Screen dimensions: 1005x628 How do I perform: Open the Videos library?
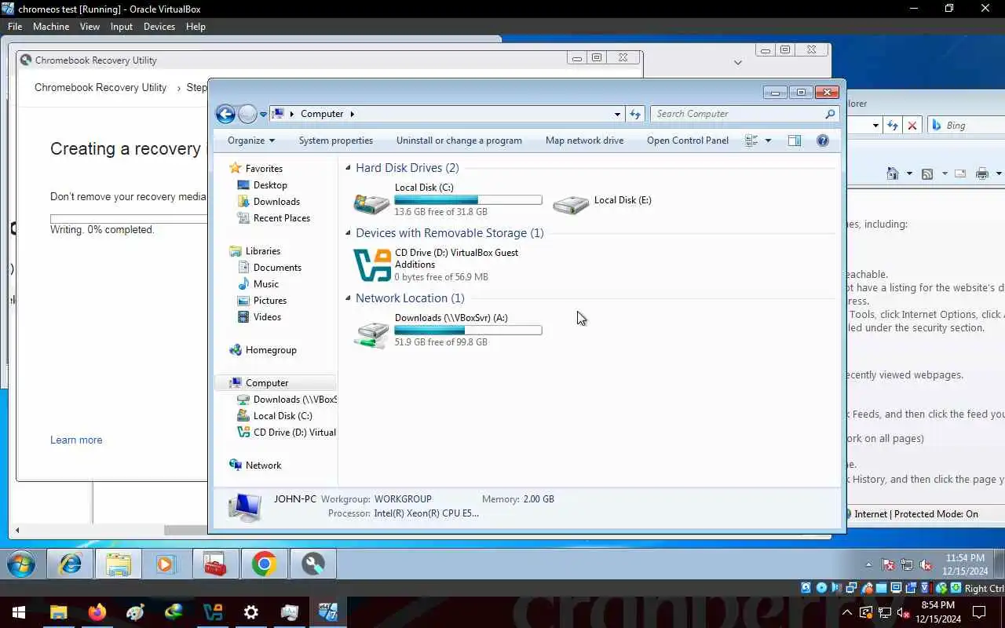pos(267,317)
